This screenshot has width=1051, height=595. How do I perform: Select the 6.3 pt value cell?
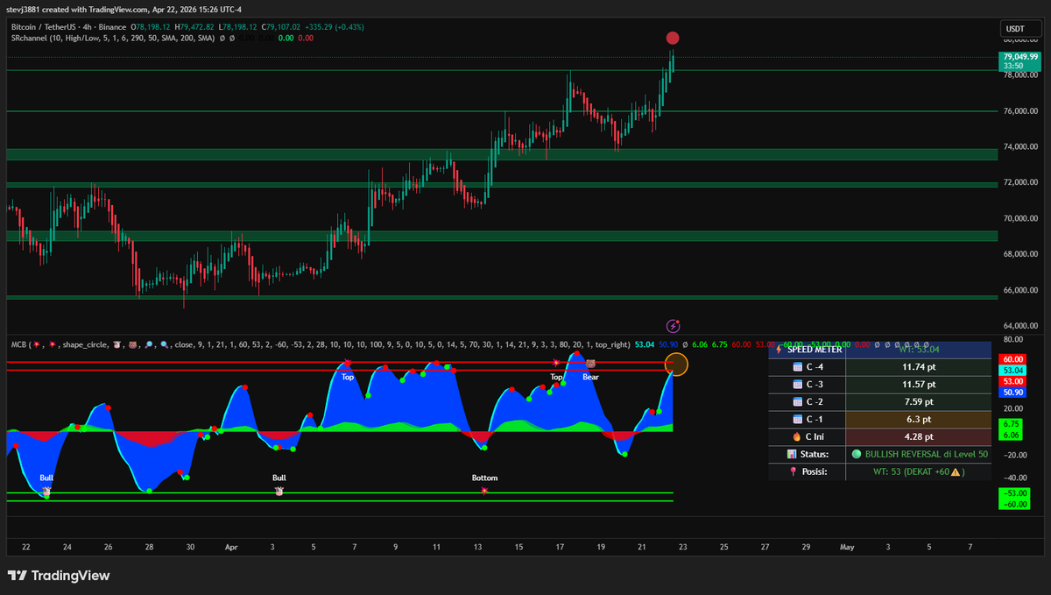click(x=919, y=419)
